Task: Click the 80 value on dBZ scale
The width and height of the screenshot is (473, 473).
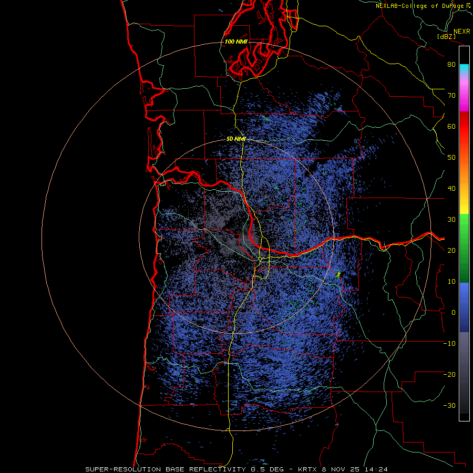Action: click(451, 65)
